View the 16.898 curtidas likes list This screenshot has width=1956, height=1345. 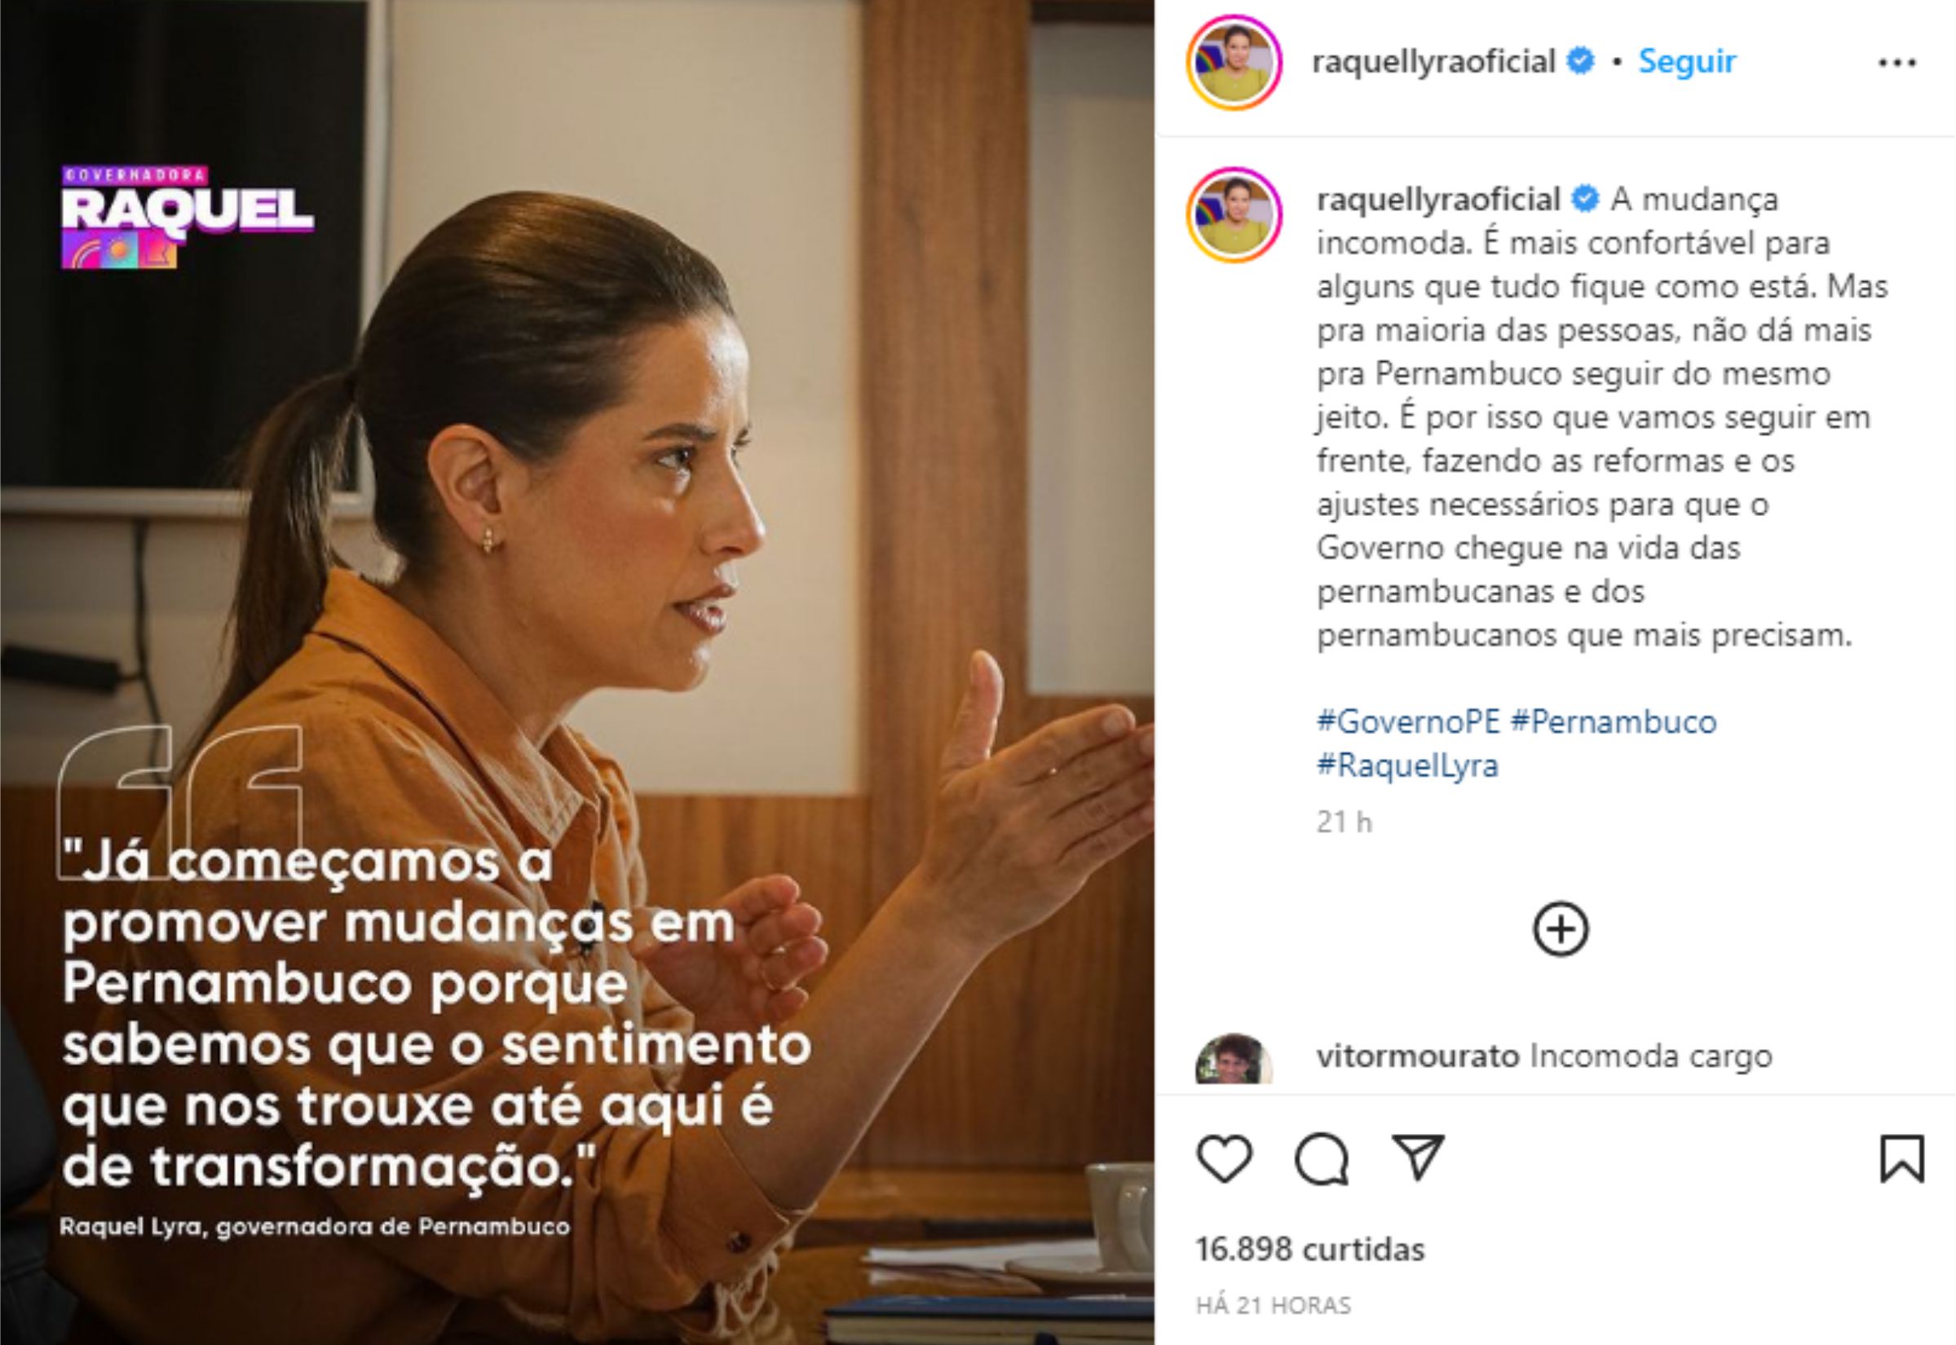click(x=1309, y=1249)
